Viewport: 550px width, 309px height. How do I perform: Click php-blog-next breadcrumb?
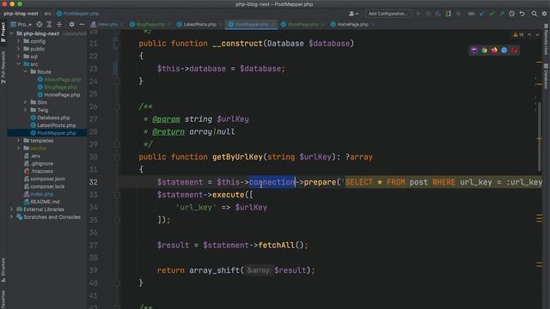pos(21,14)
